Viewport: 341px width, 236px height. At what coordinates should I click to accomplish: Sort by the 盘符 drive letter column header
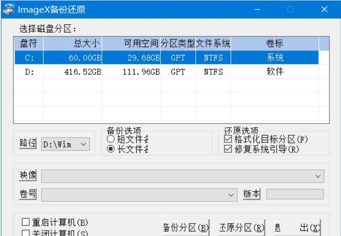(x=29, y=44)
